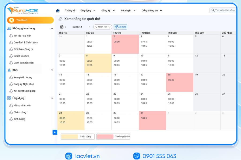Collapse the Ứng dụng sidebar section
The width and height of the screenshot is (241, 160).
(x=52, y=98)
